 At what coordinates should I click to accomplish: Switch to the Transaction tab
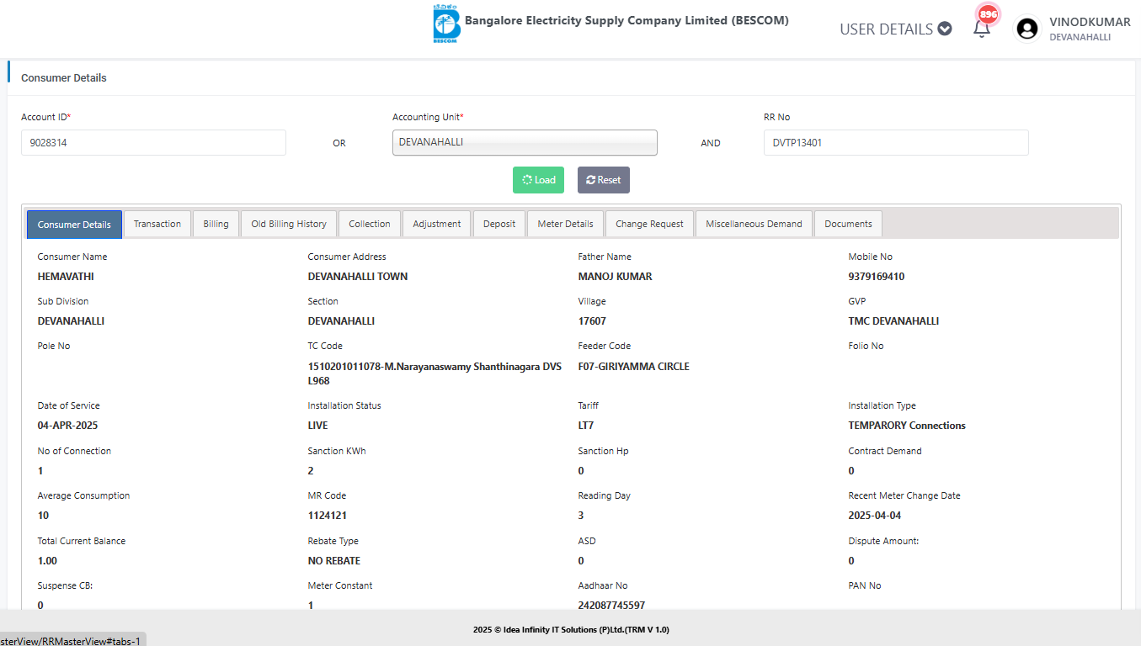157,224
